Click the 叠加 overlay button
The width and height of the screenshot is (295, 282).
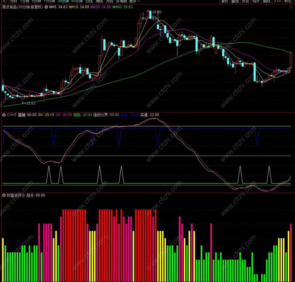tap(235, 1)
